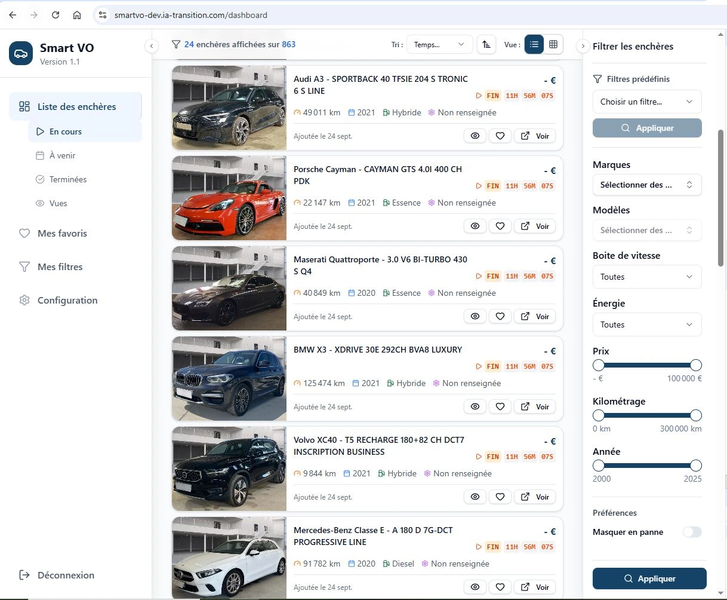Click the filter panel vertical scrollbar
The image size is (727, 600).
(720, 197)
